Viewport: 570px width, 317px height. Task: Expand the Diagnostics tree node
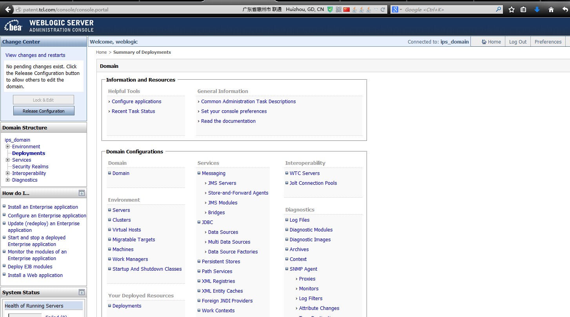[x=8, y=180]
